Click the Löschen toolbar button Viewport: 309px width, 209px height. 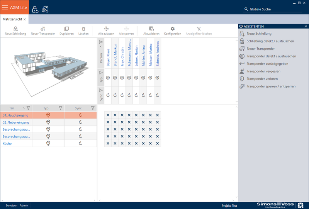(83, 31)
